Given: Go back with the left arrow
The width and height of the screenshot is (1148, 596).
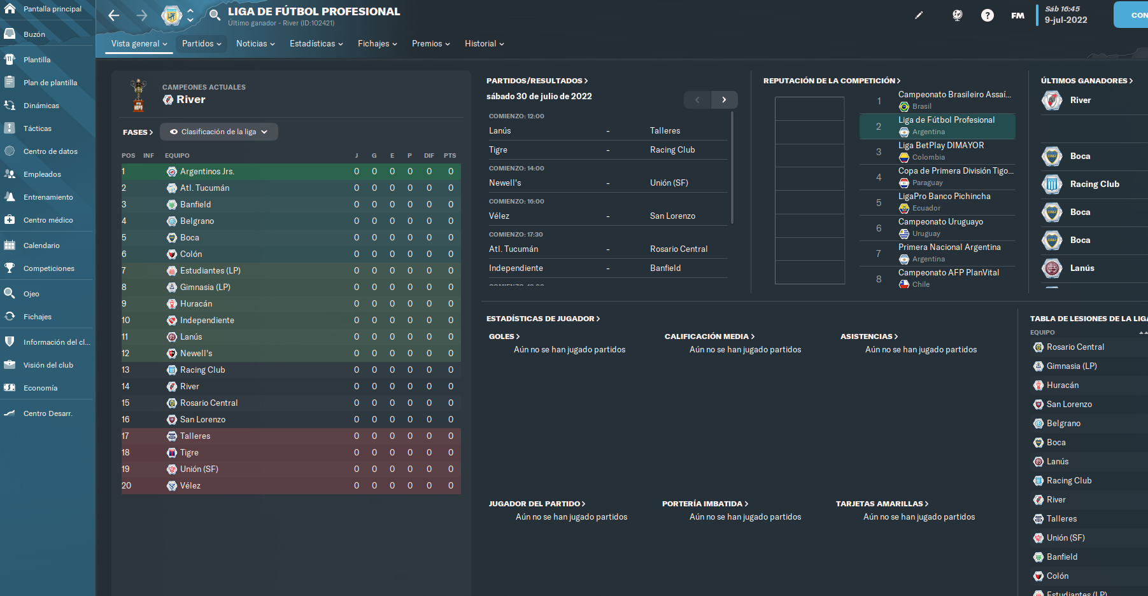Looking at the screenshot, I should tap(114, 15).
